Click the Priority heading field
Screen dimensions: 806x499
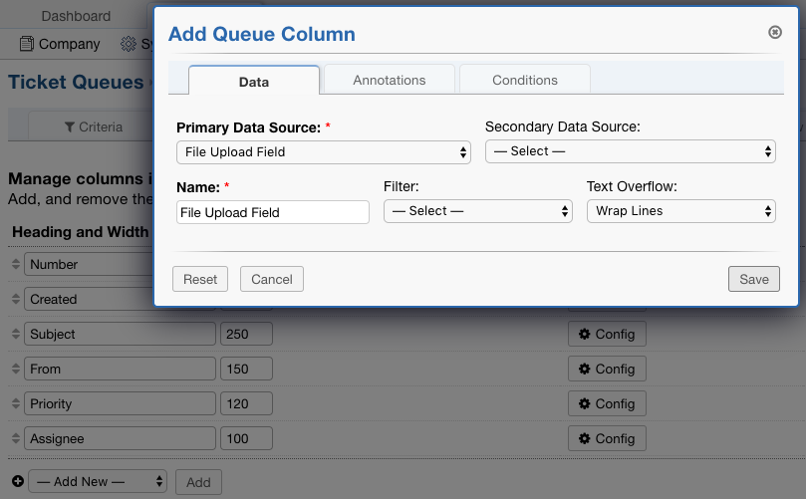[120, 404]
